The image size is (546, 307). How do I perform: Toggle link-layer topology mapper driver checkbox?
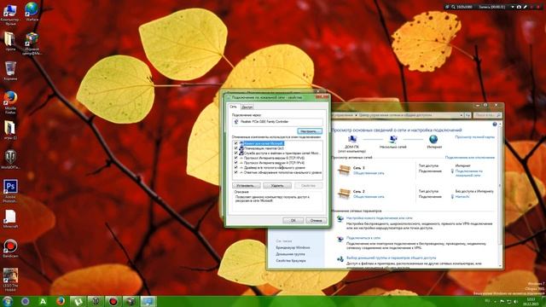pyautogui.click(x=236, y=167)
